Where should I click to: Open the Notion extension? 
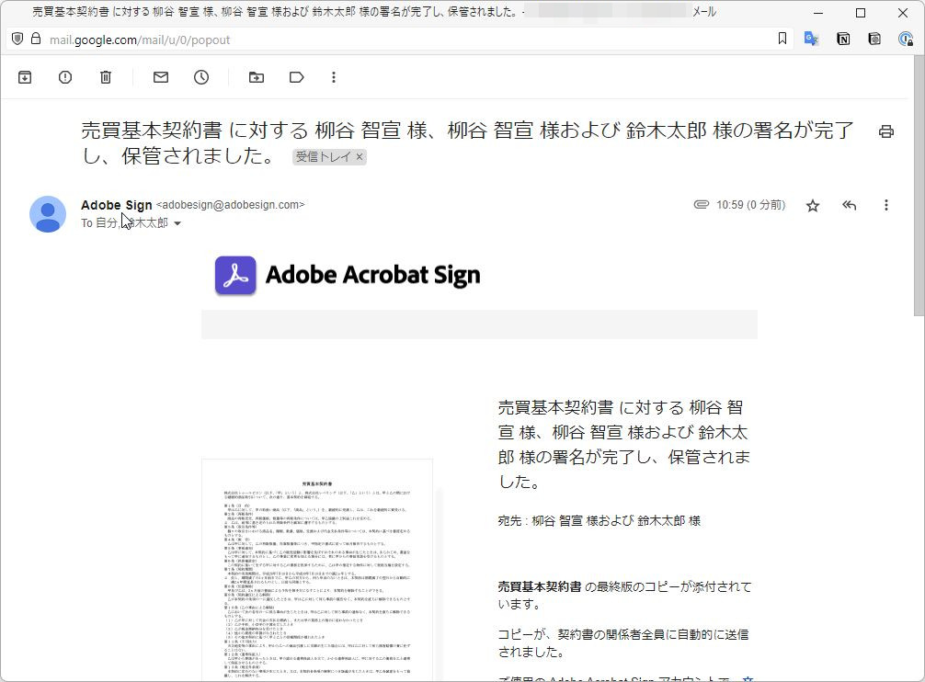click(842, 39)
